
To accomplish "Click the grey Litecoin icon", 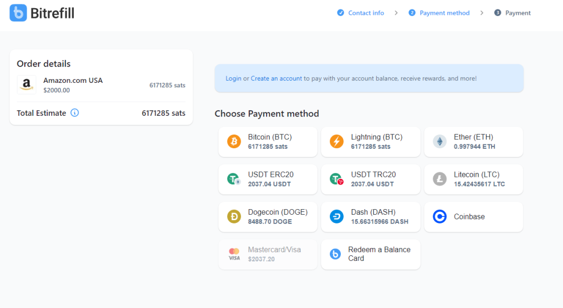I will 439,179.
